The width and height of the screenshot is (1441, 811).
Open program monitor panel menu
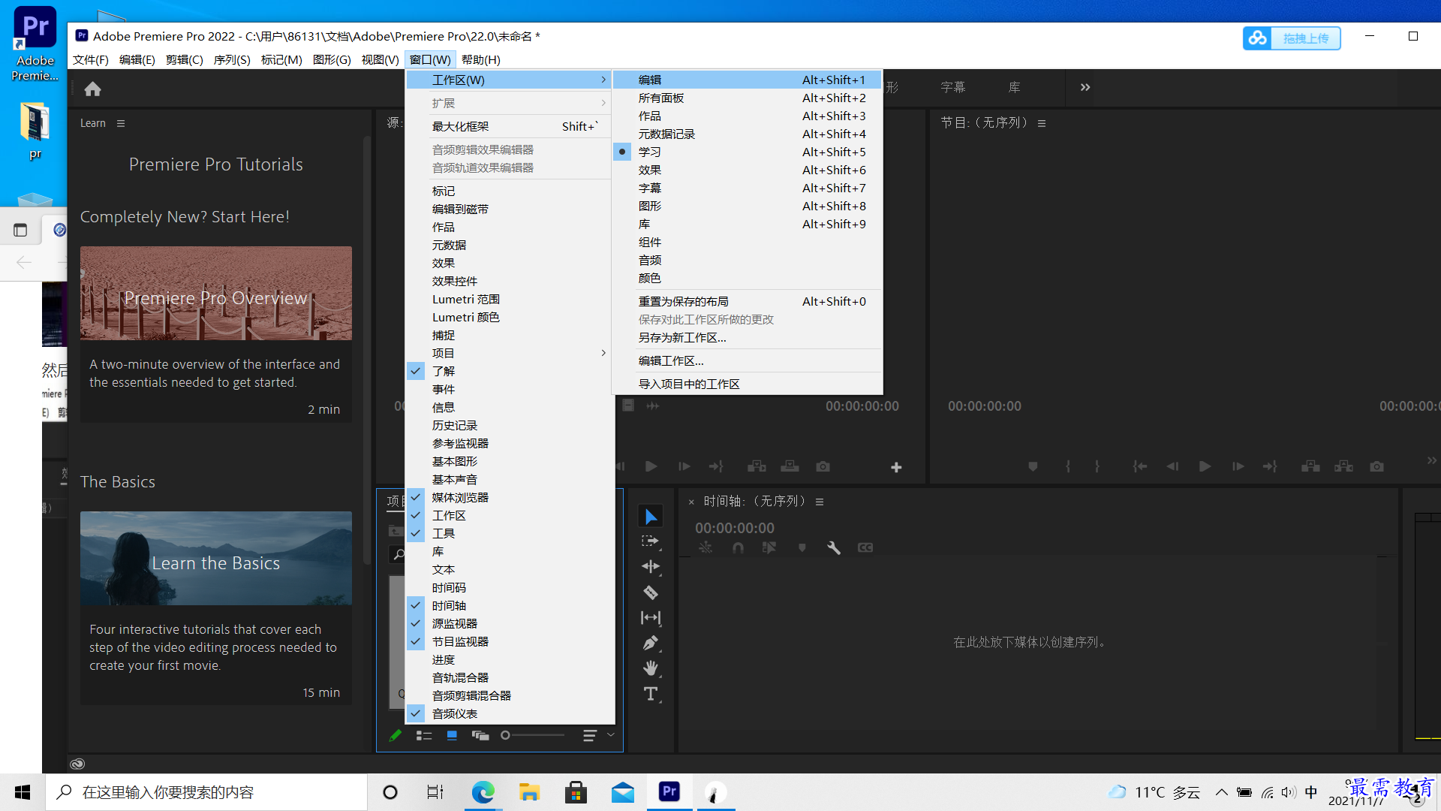(x=1042, y=123)
